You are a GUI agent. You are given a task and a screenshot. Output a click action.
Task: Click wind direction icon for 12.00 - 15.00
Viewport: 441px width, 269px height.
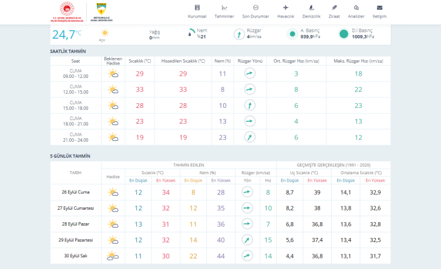pos(250,90)
